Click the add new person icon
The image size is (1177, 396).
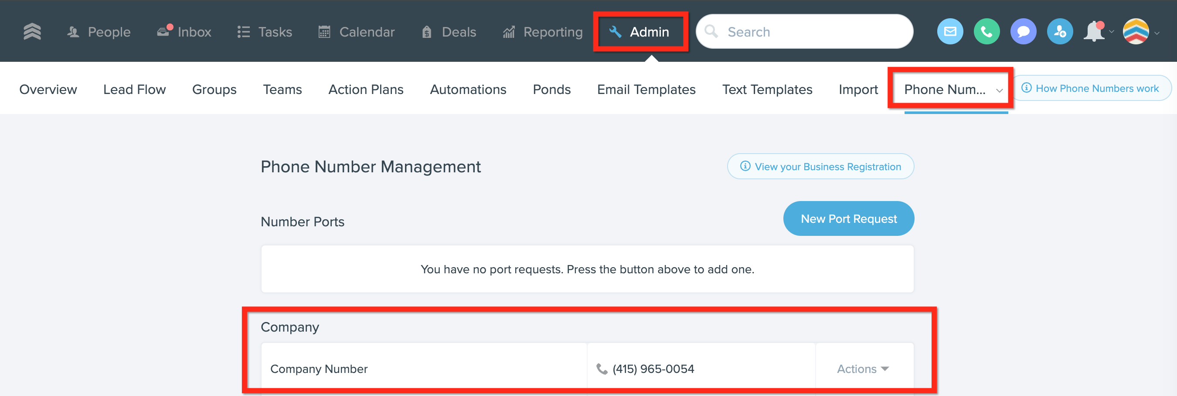(x=1060, y=31)
